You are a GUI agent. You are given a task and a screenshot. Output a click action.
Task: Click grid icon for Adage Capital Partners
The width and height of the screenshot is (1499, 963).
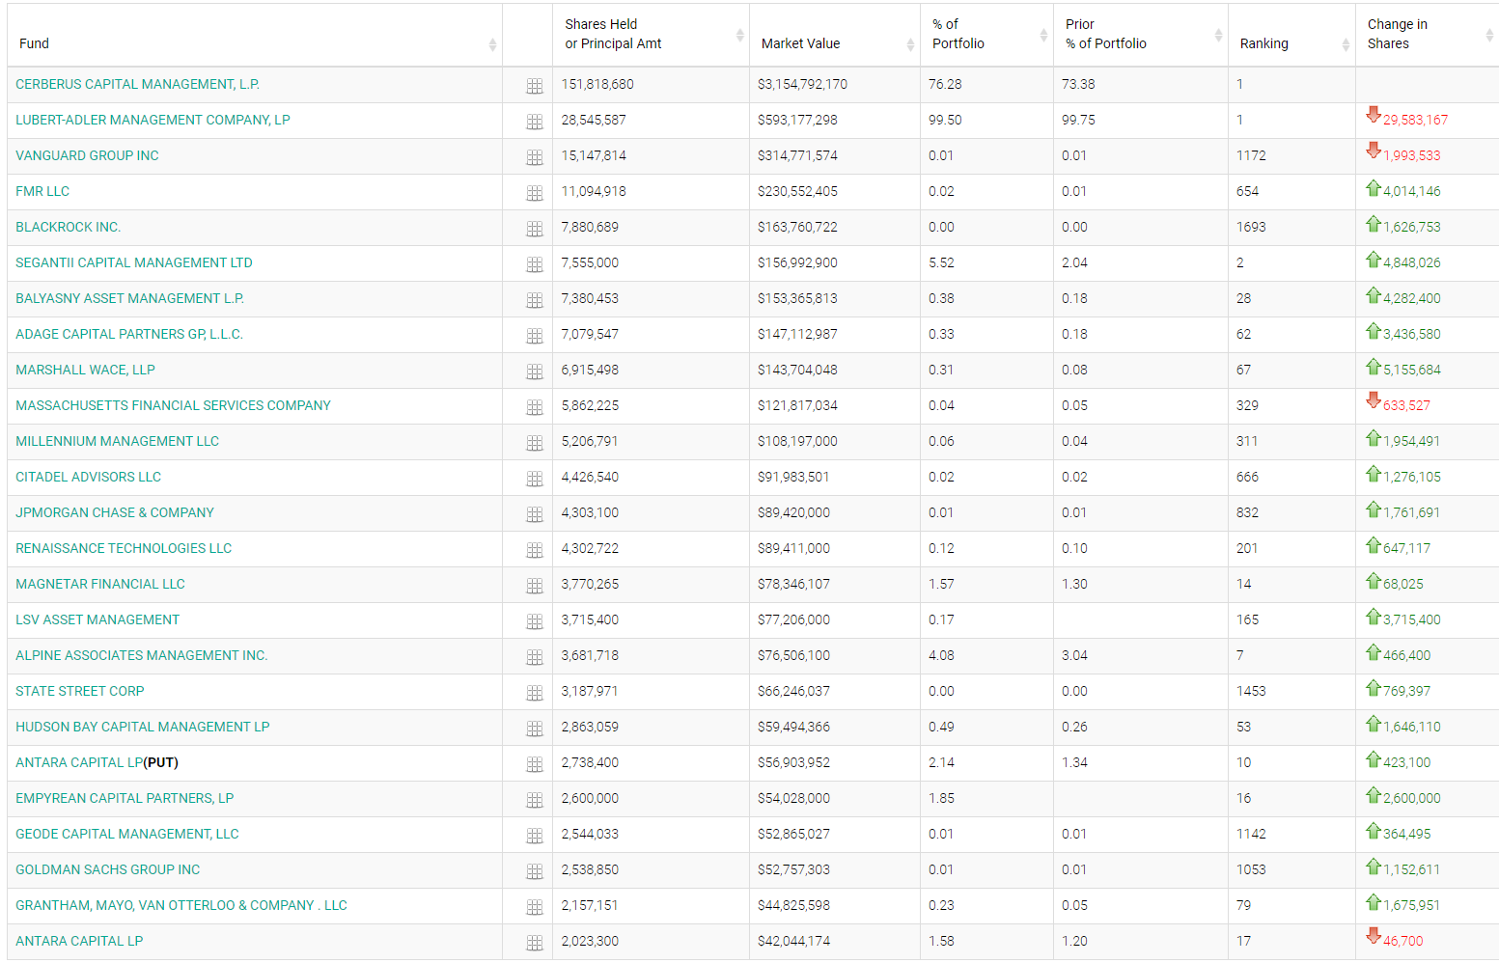[x=535, y=336]
